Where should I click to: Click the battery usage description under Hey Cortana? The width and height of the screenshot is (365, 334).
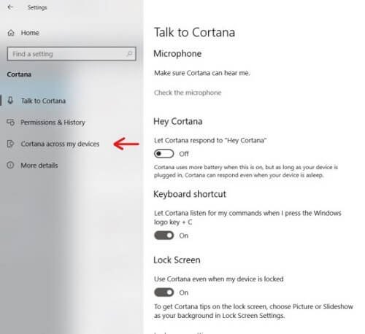246,171
